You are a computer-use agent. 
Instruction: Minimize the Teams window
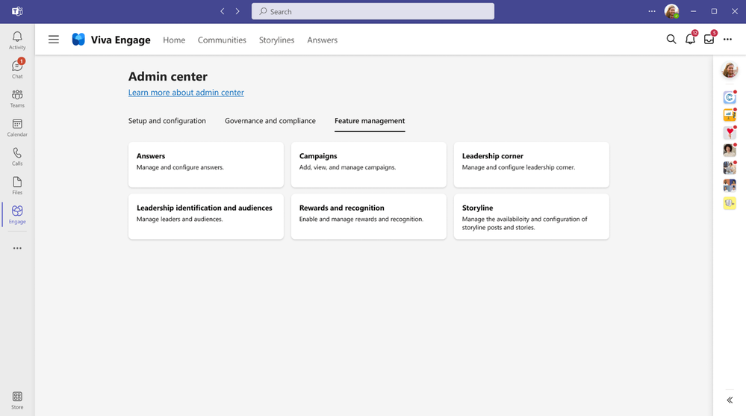(x=693, y=11)
